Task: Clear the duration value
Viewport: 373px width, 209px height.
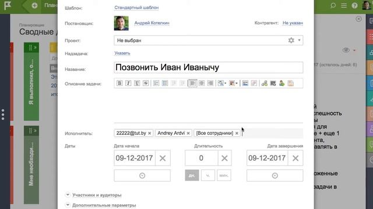Action: 224,158
